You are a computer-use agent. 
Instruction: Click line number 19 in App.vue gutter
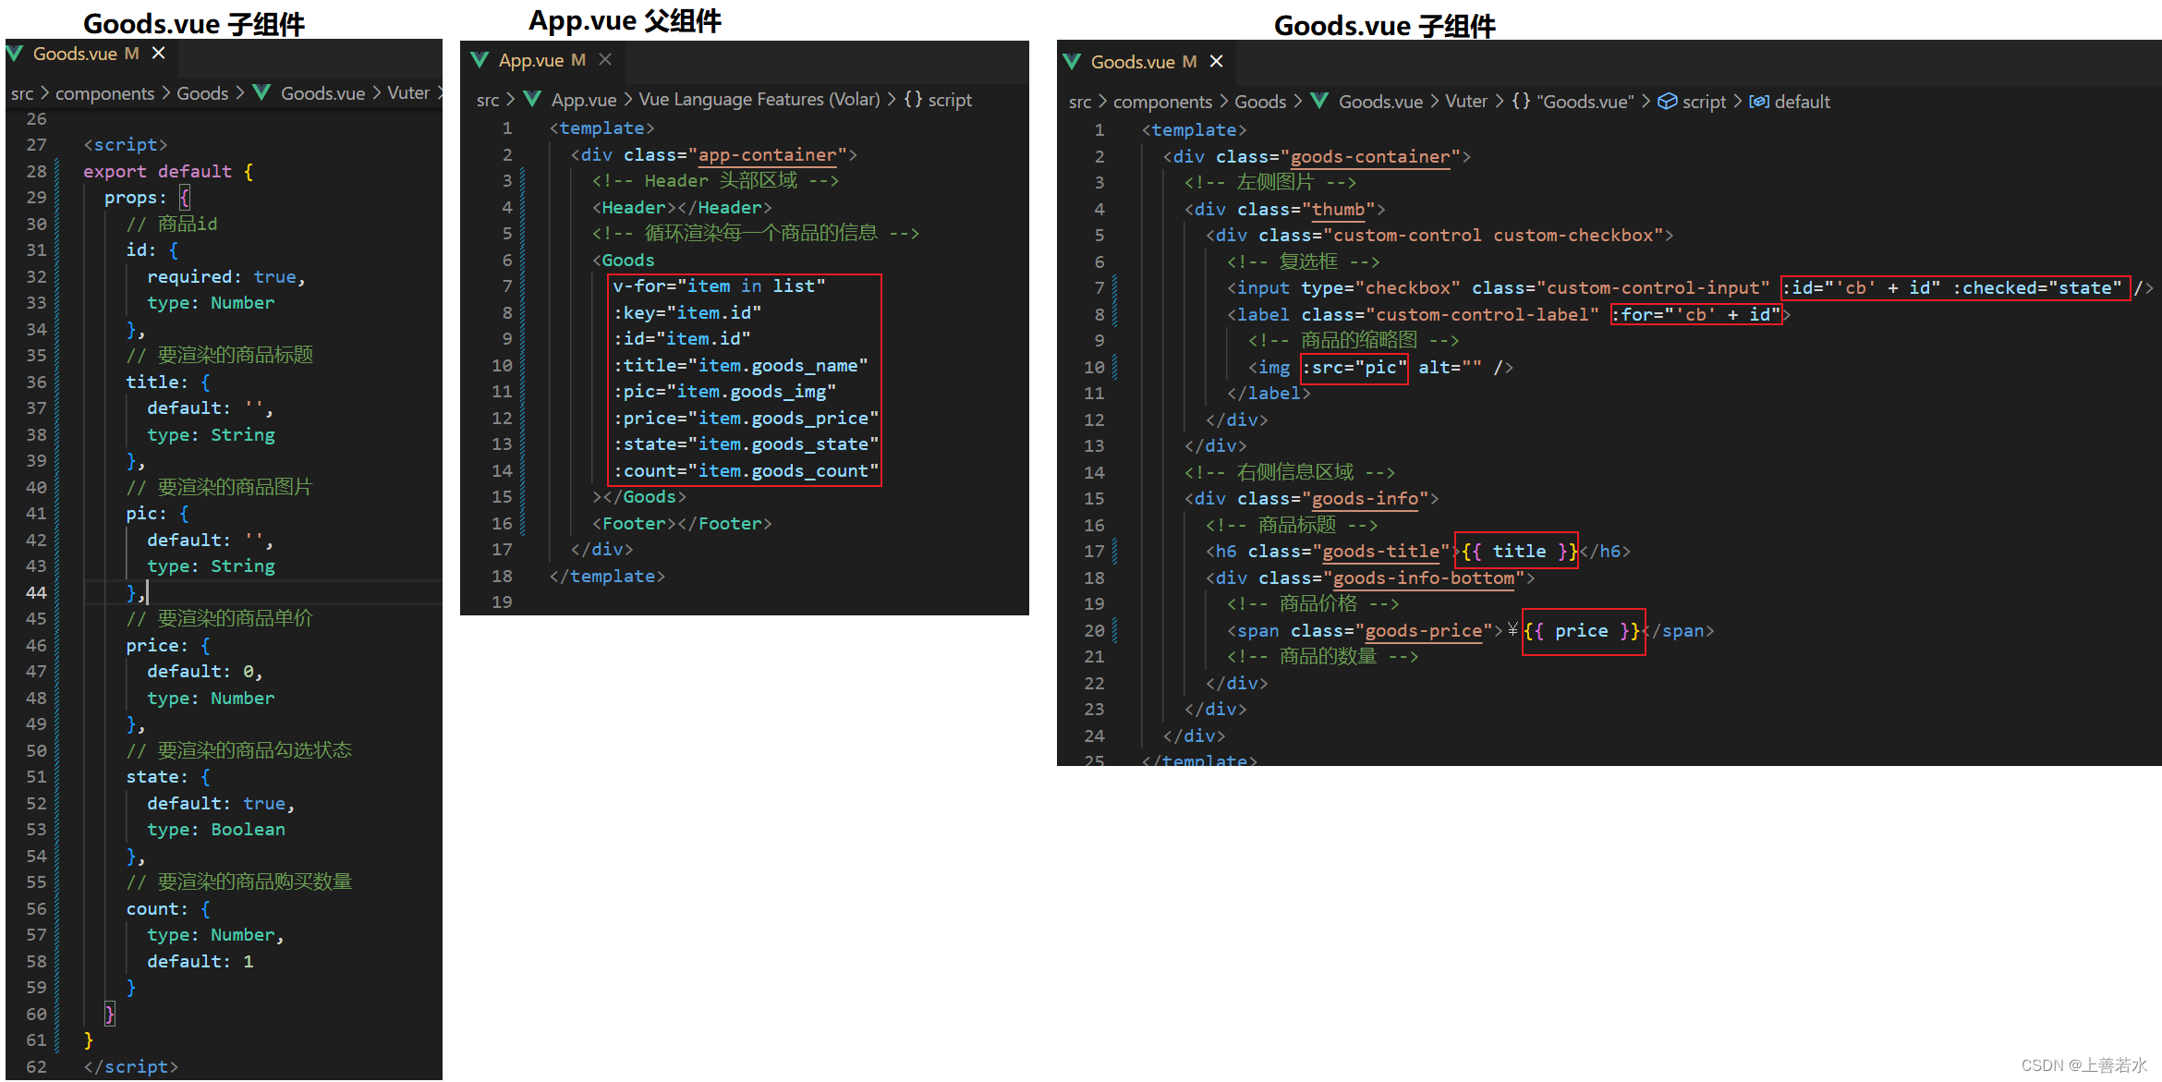click(502, 602)
